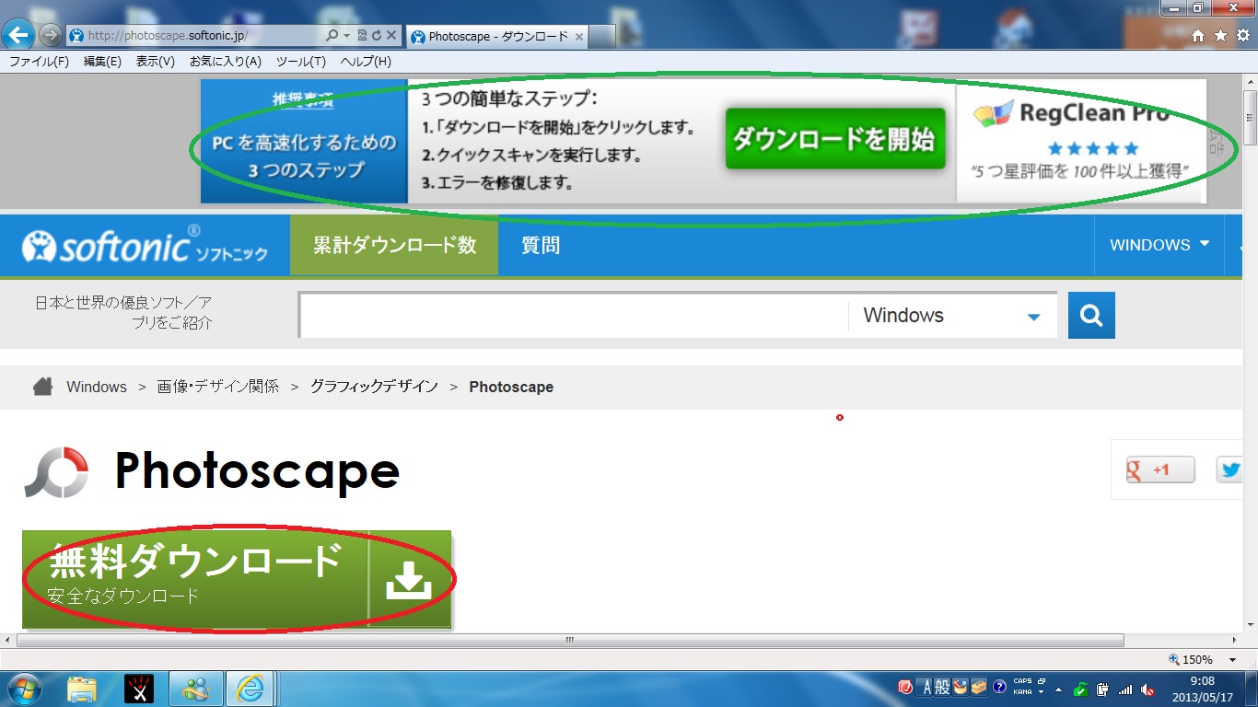Image resolution: width=1258 pixels, height=707 pixels.
Task: Select the Photoscape - ダウンロード browser tab
Action: click(496, 37)
